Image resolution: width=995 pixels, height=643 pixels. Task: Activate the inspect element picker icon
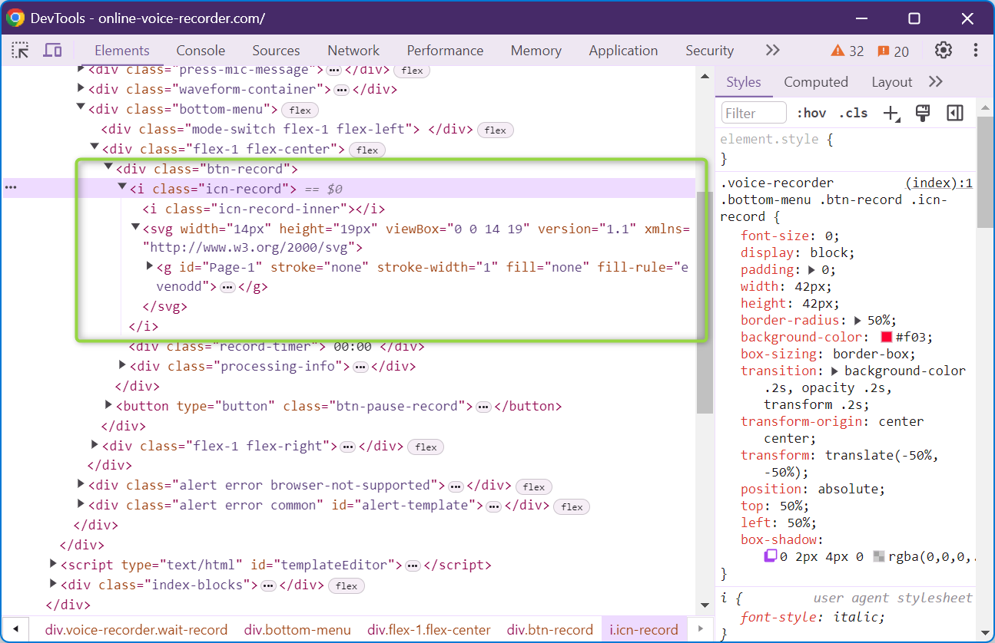tap(20, 51)
